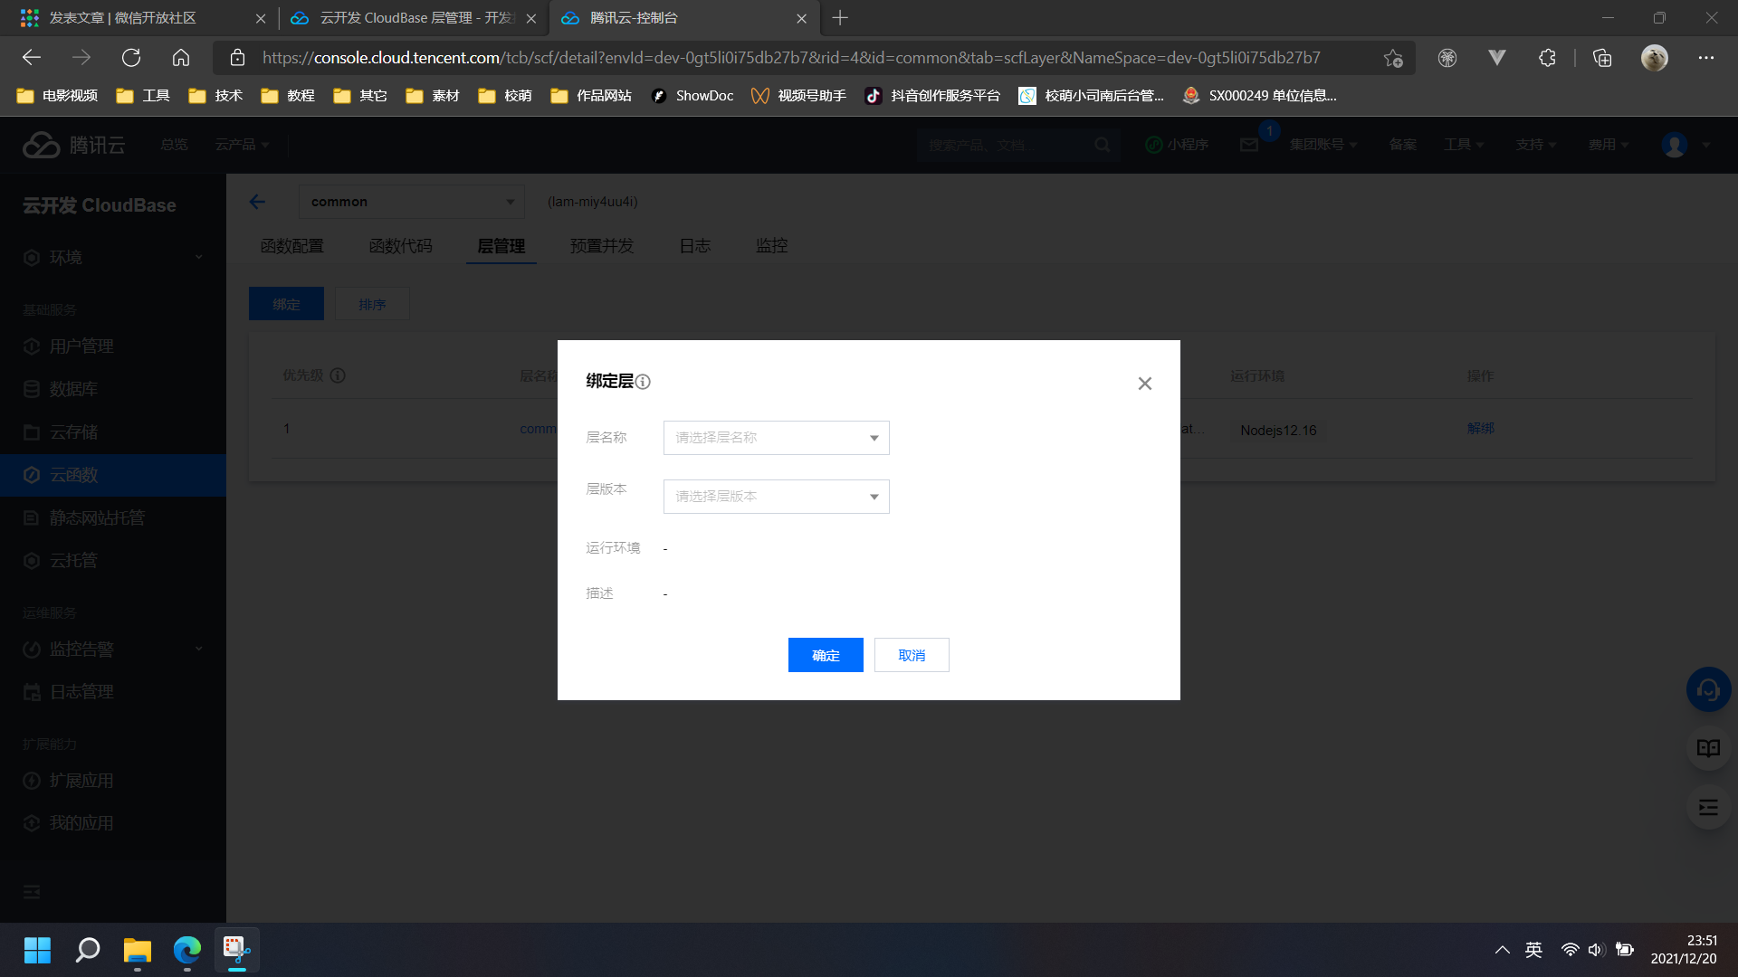Click the browser address bar URL
The width and height of the screenshot is (1738, 977).
click(788, 58)
